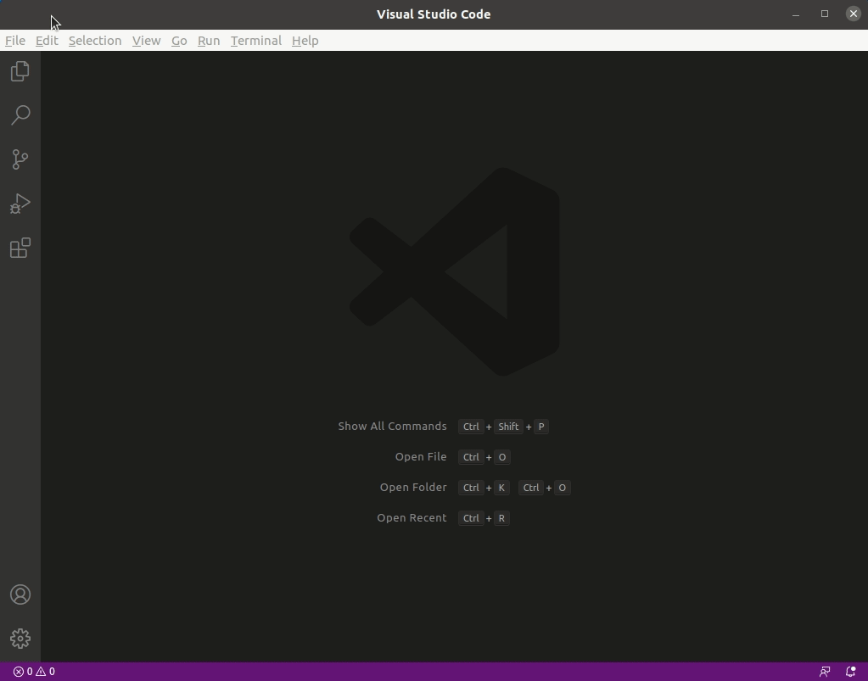Open the Search view icon

tap(20, 115)
